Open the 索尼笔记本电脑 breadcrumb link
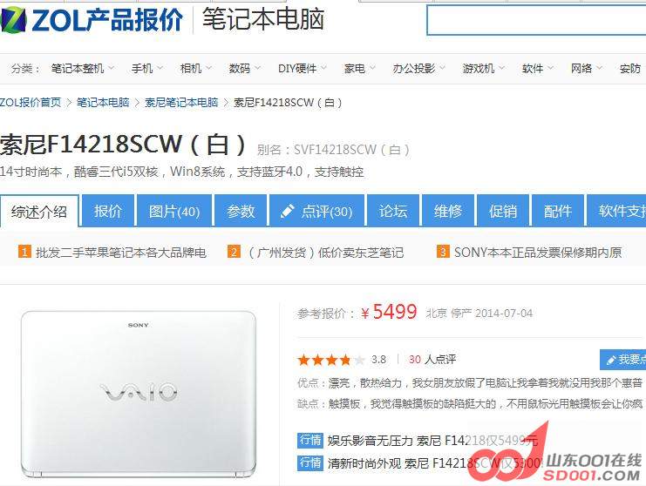Screen dimensions: 646x486 (181, 103)
